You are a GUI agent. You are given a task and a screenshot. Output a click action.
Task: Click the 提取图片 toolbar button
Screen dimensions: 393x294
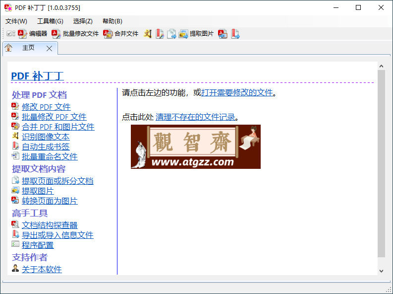[196, 34]
